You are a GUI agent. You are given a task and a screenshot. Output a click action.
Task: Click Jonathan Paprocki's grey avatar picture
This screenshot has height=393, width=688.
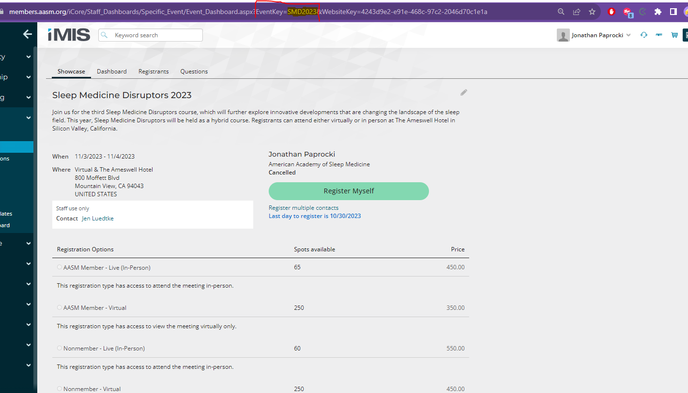563,35
